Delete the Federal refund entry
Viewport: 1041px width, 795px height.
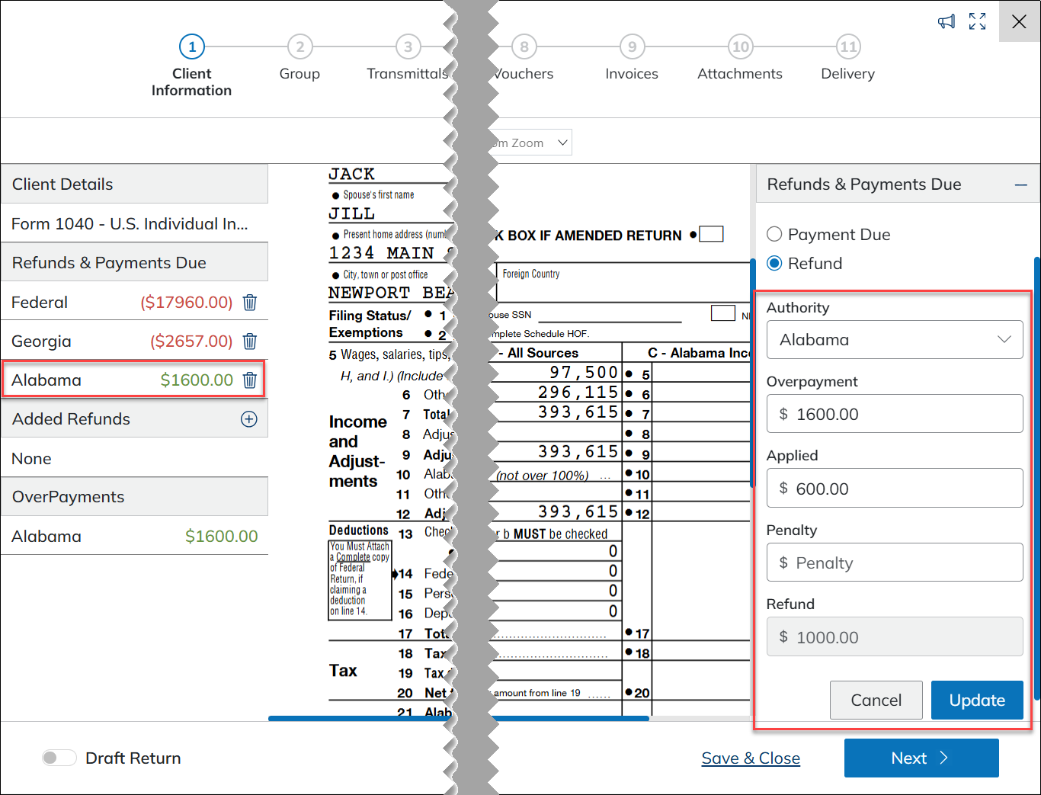[x=249, y=303]
